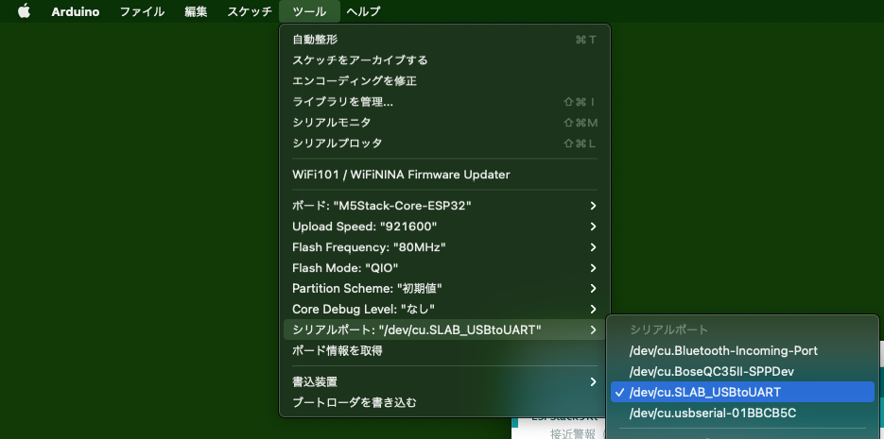Choose エンコーディングを修正
884x439 pixels.
pos(444,81)
